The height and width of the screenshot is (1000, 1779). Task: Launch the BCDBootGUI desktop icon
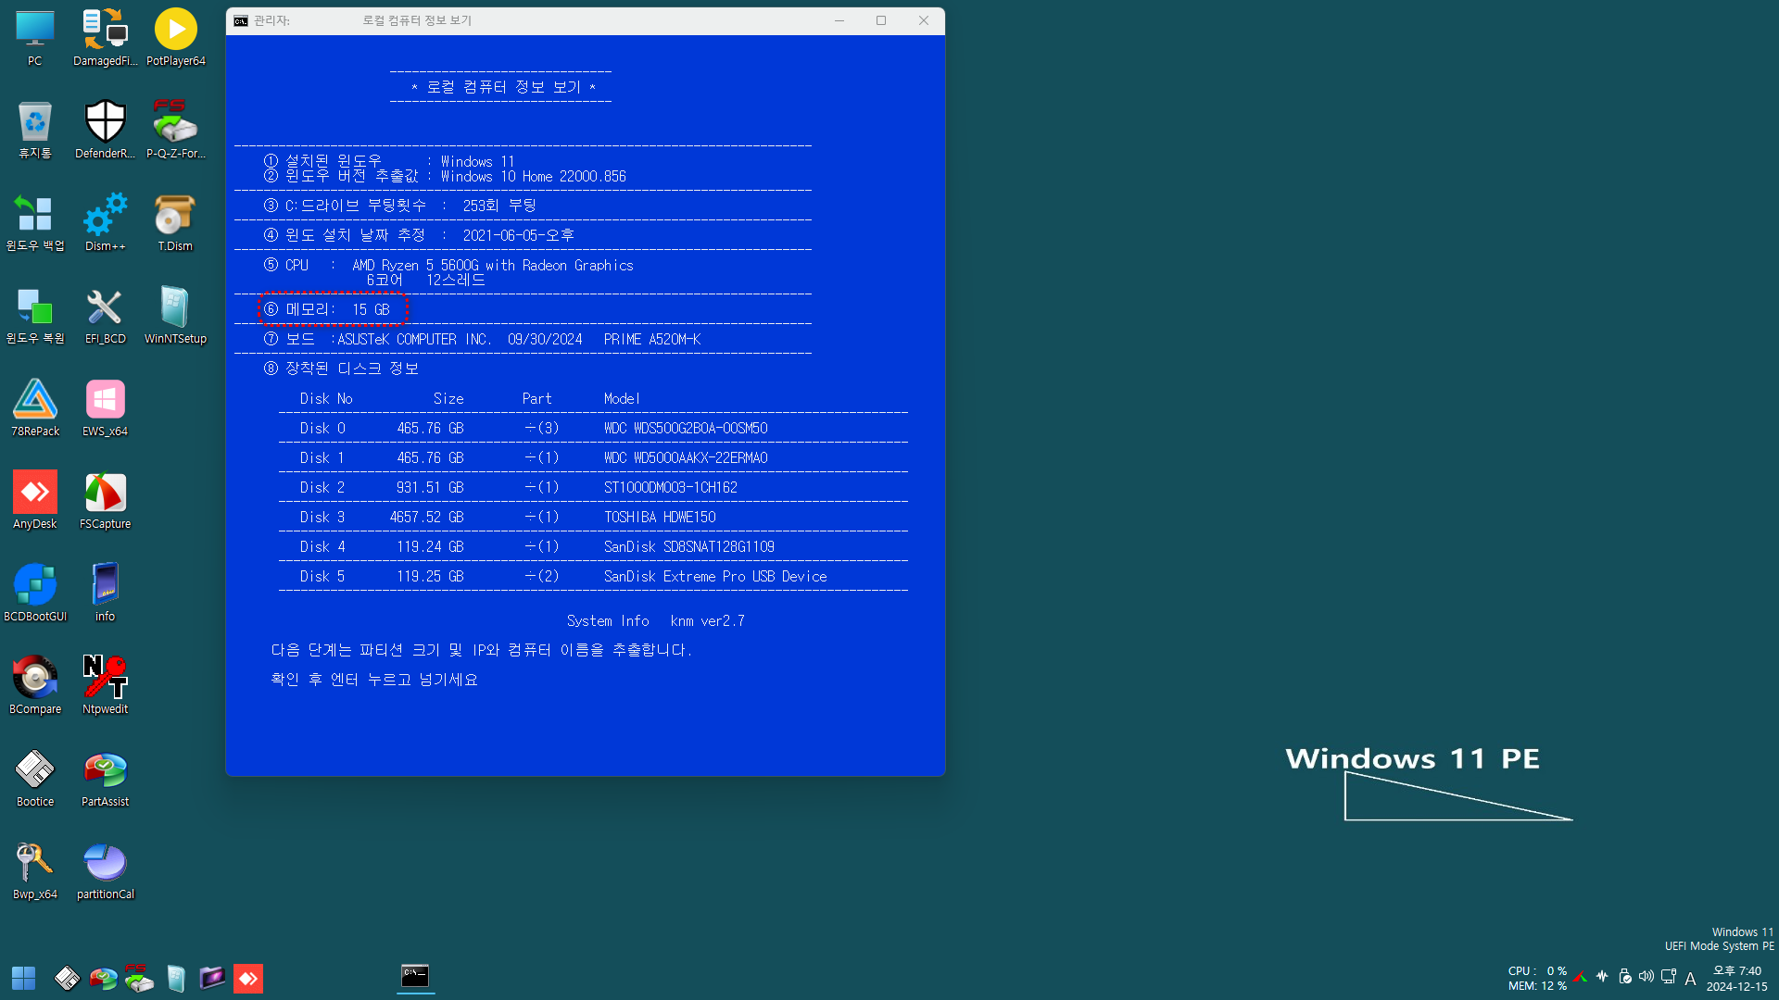tap(35, 594)
